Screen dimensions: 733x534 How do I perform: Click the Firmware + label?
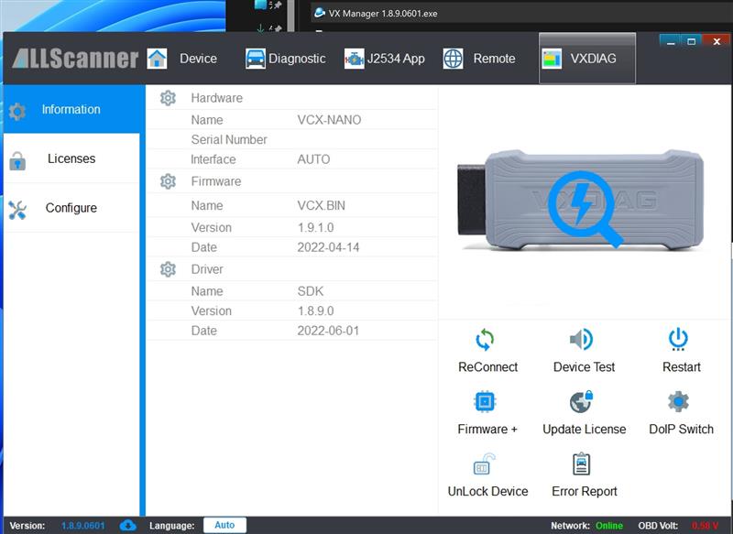tap(487, 430)
